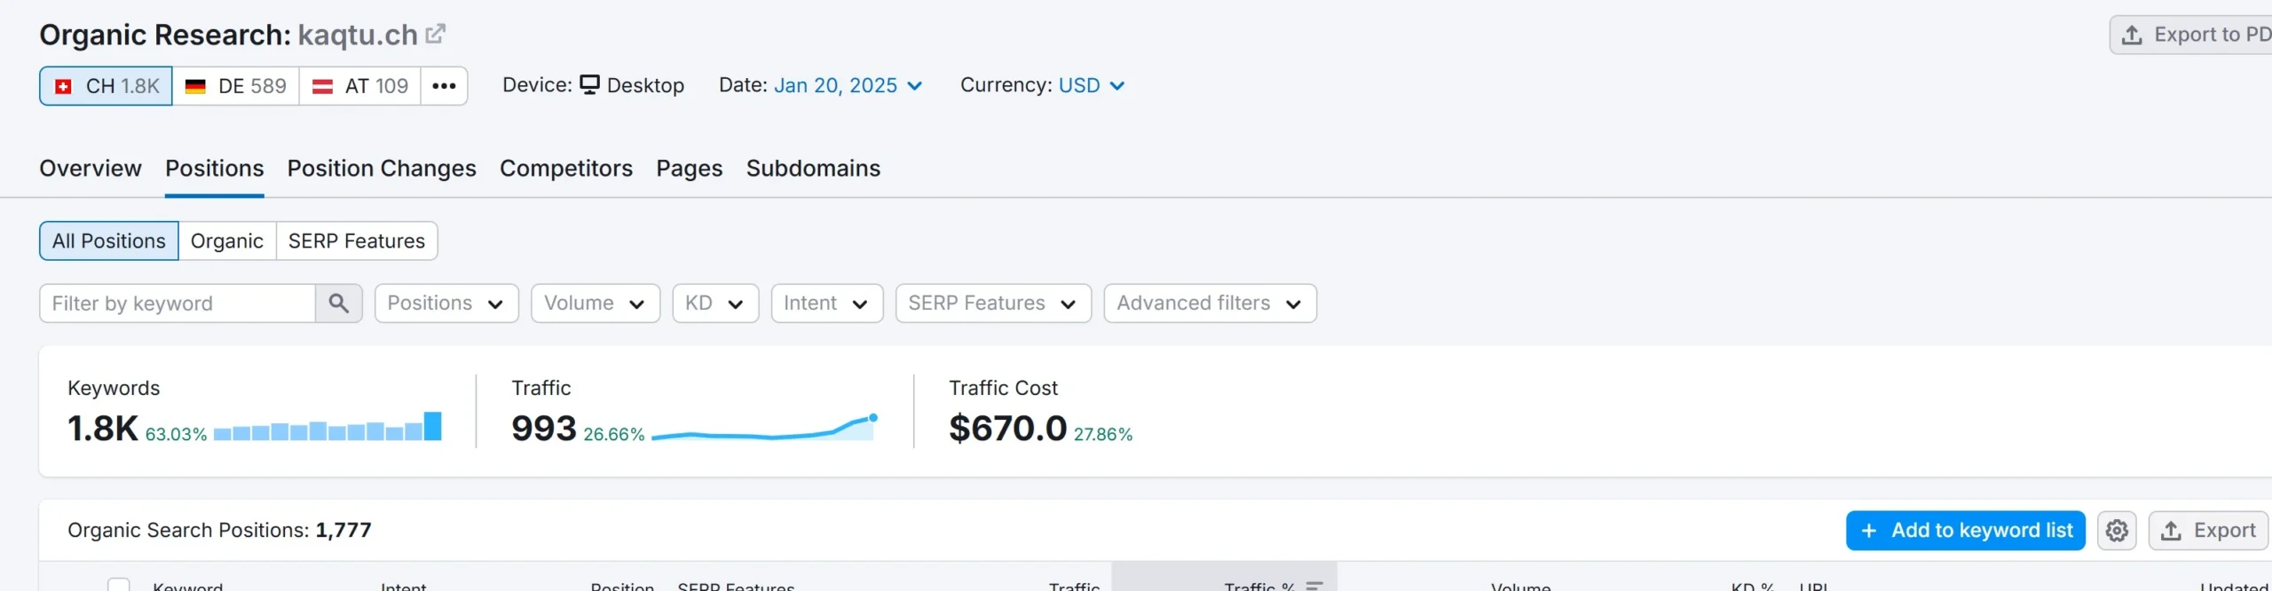This screenshot has width=2272, height=591.
Task: Expand the Intent filter dropdown
Action: 827,303
